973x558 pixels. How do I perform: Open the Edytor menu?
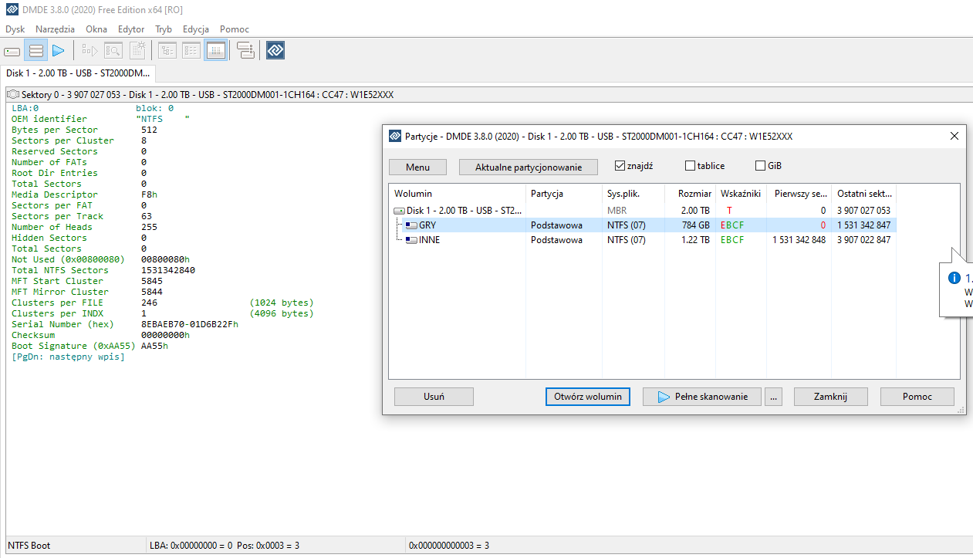point(131,29)
